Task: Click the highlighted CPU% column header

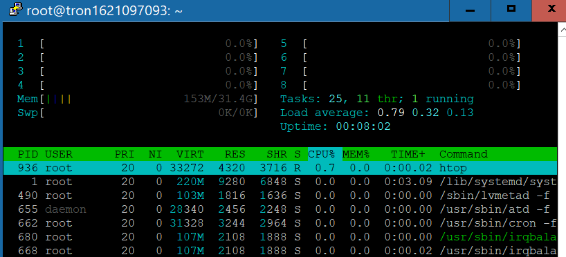Action: (x=325, y=154)
